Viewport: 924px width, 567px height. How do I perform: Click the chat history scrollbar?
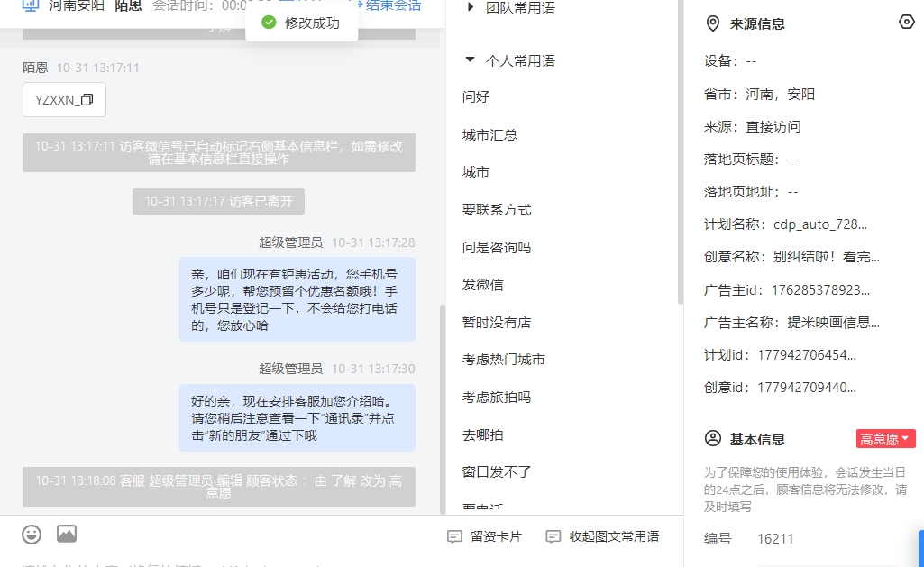pyautogui.click(x=443, y=409)
